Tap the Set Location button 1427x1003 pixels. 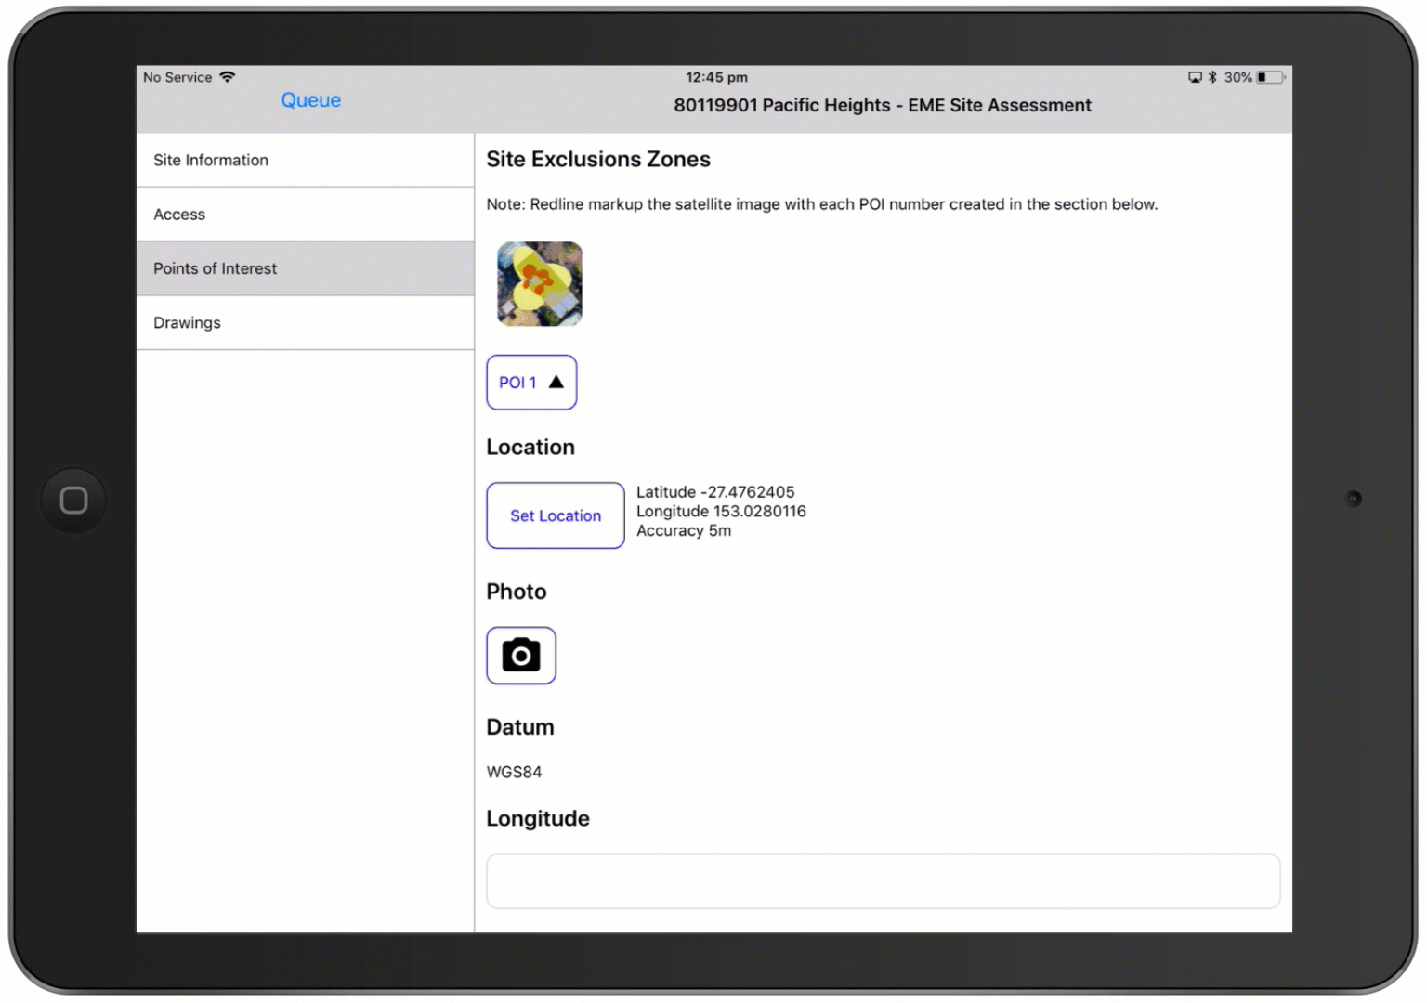pyautogui.click(x=556, y=515)
